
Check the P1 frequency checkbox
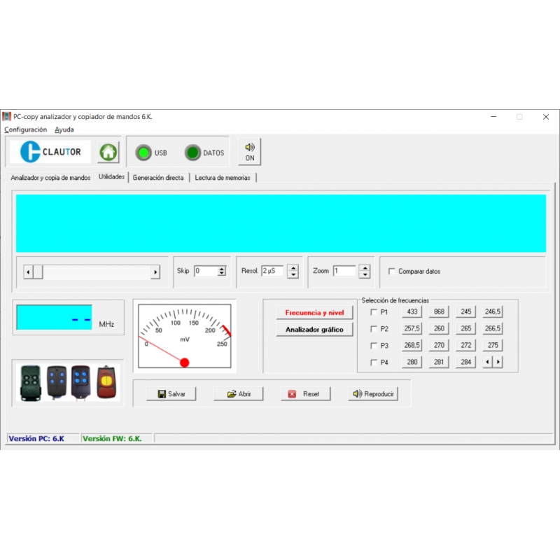[374, 312]
